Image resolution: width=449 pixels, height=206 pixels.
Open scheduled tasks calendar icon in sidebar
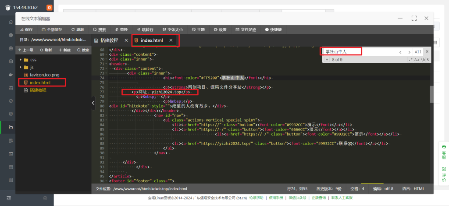pyautogui.click(x=11, y=167)
